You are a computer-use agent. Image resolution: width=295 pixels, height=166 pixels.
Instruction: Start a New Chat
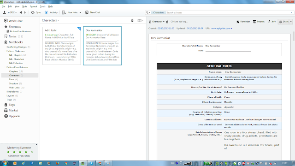[x=93, y=12]
